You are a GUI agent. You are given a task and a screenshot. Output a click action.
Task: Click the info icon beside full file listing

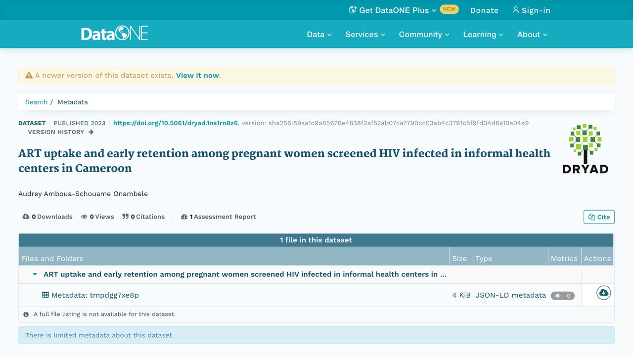(x=26, y=314)
